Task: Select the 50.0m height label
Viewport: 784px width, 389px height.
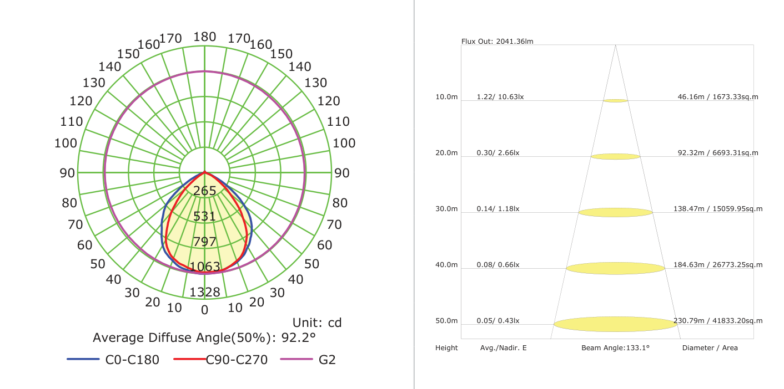Action: click(446, 321)
